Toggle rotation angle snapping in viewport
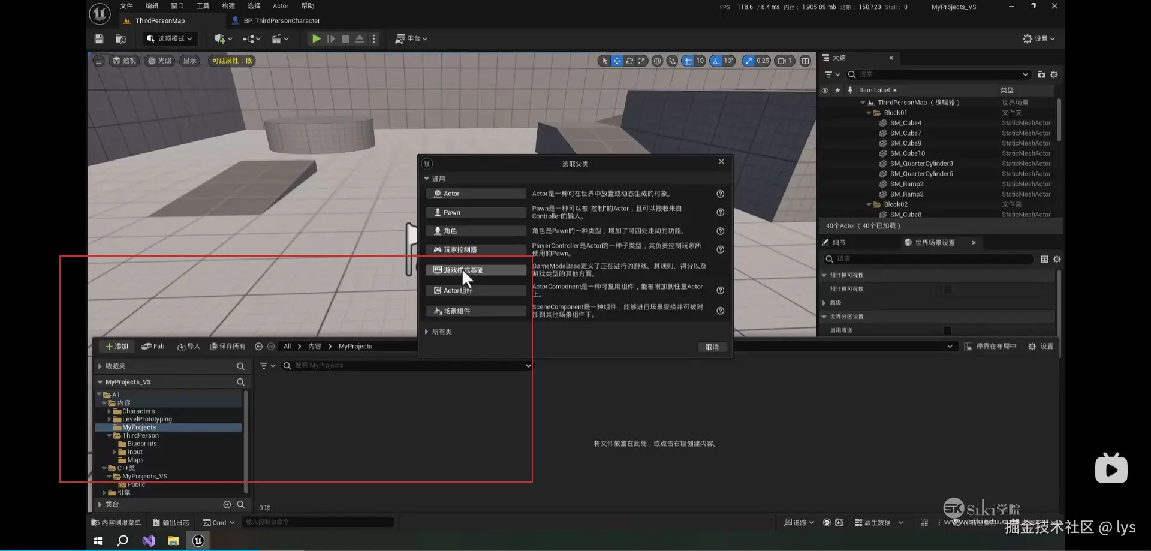 pos(716,61)
